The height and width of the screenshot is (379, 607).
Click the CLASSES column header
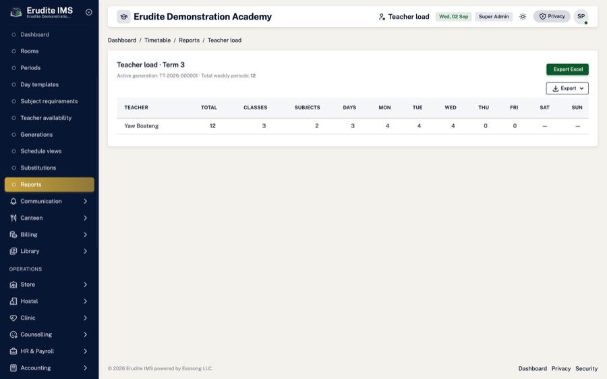(x=256, y=108)
